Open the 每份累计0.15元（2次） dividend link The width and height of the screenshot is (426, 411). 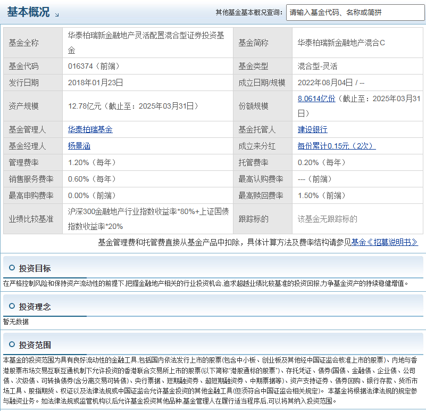click(337, 146)
